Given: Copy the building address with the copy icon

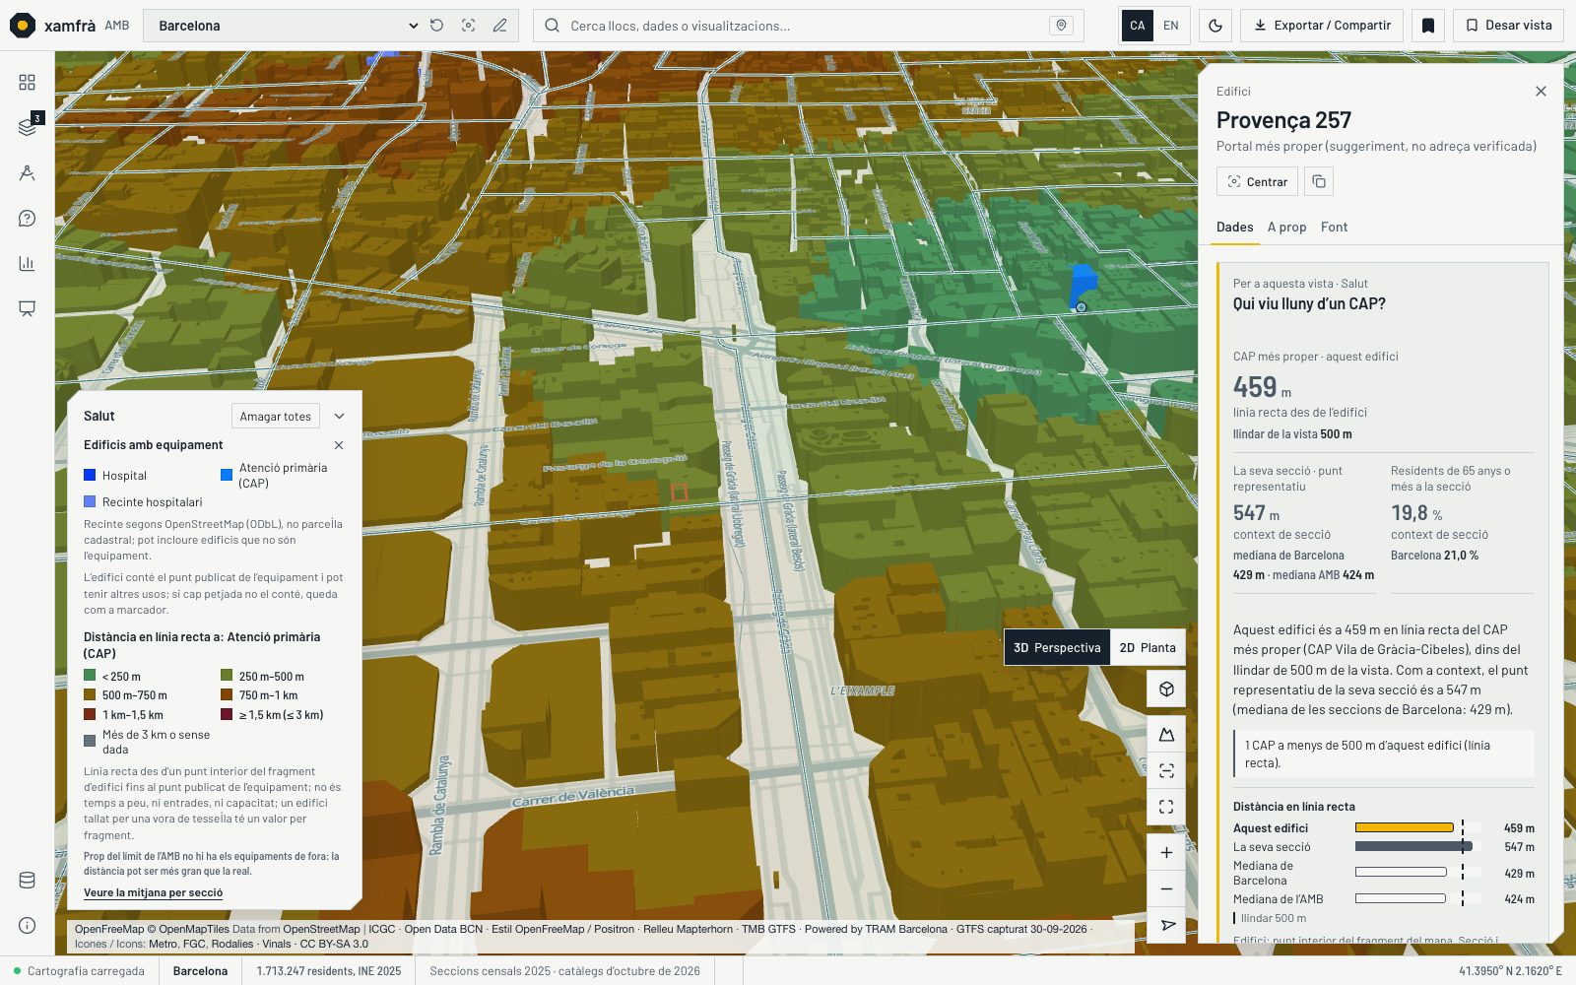Looking at the screenshot, I should (x=1319, y=181).
